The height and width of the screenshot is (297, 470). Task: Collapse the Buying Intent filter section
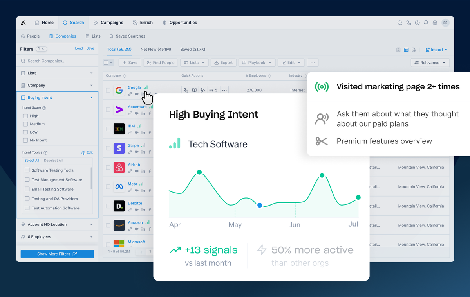(x=57, y=98)
